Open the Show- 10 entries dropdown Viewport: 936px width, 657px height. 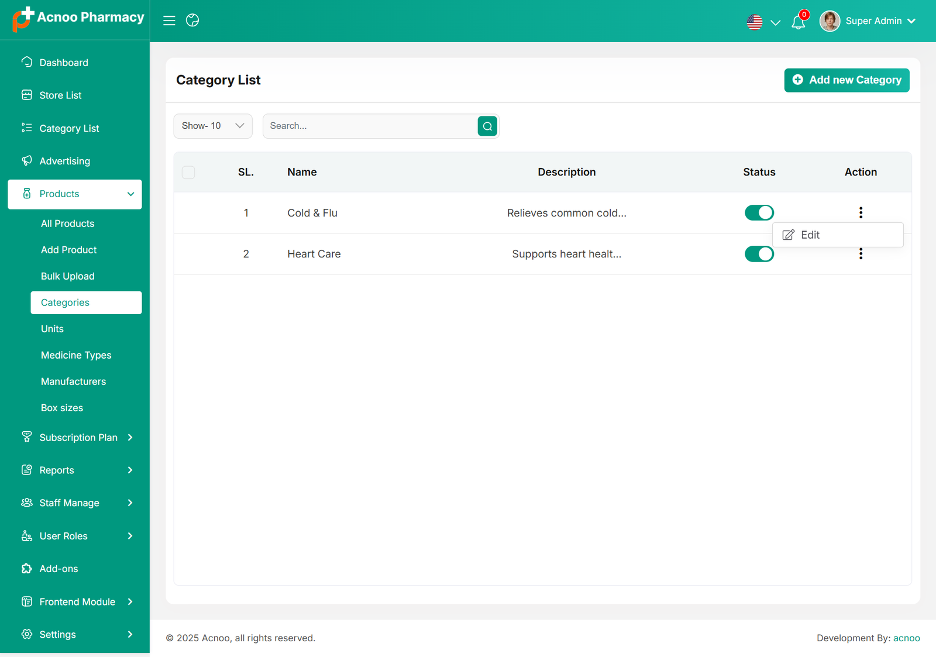click(213, 126)
